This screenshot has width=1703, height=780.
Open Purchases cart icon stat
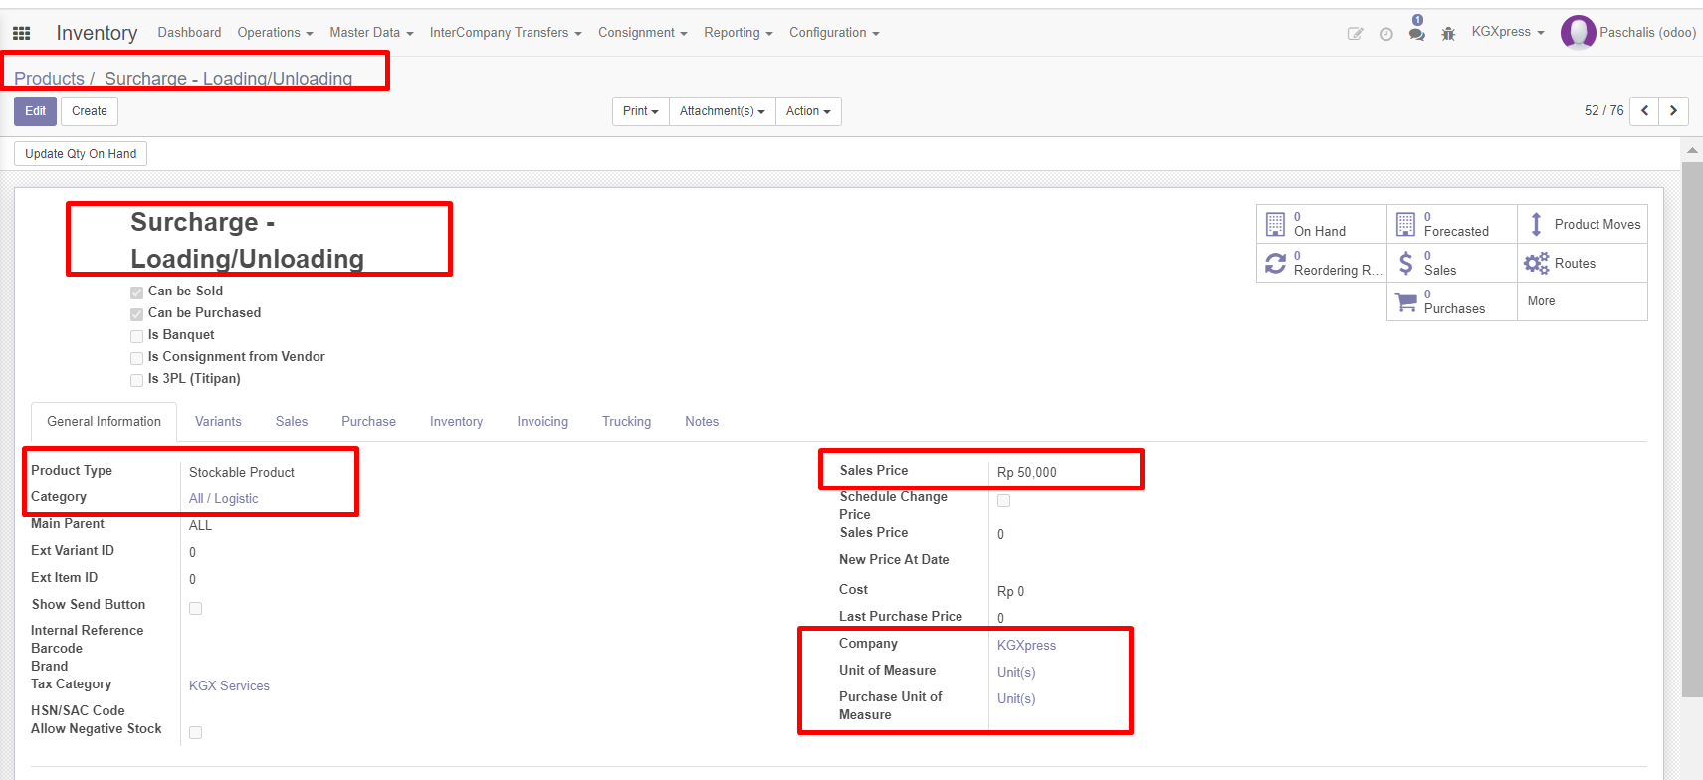click(x=1405, y=301)
